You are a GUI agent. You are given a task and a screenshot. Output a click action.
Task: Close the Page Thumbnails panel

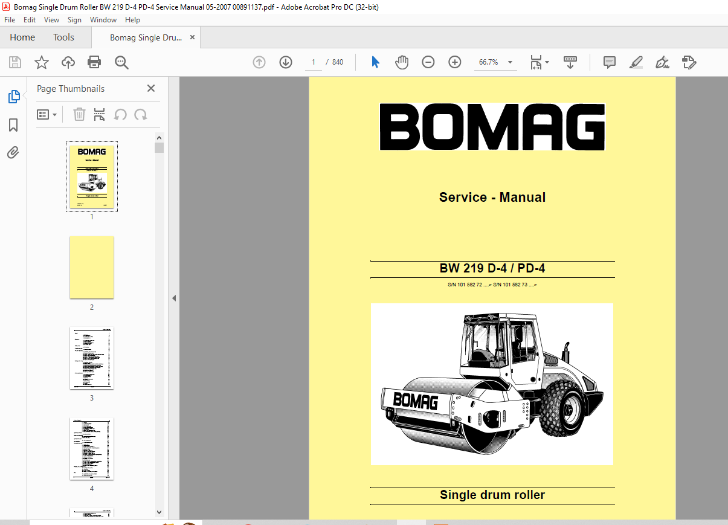tap(151, 88)
